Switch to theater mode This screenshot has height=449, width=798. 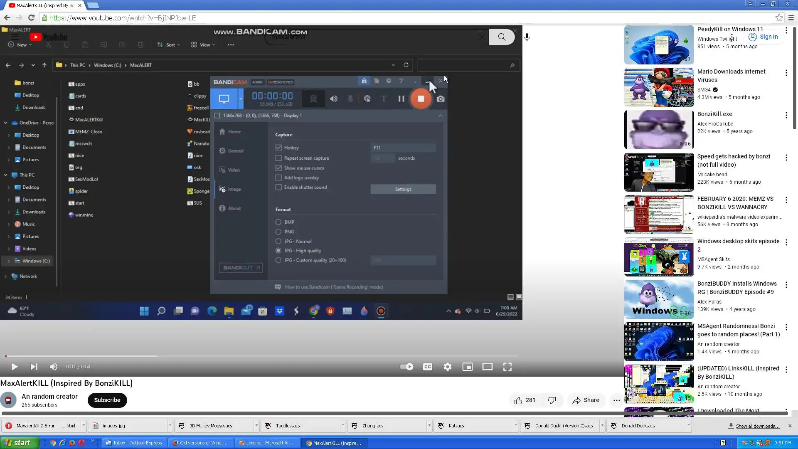click(487, 367)
